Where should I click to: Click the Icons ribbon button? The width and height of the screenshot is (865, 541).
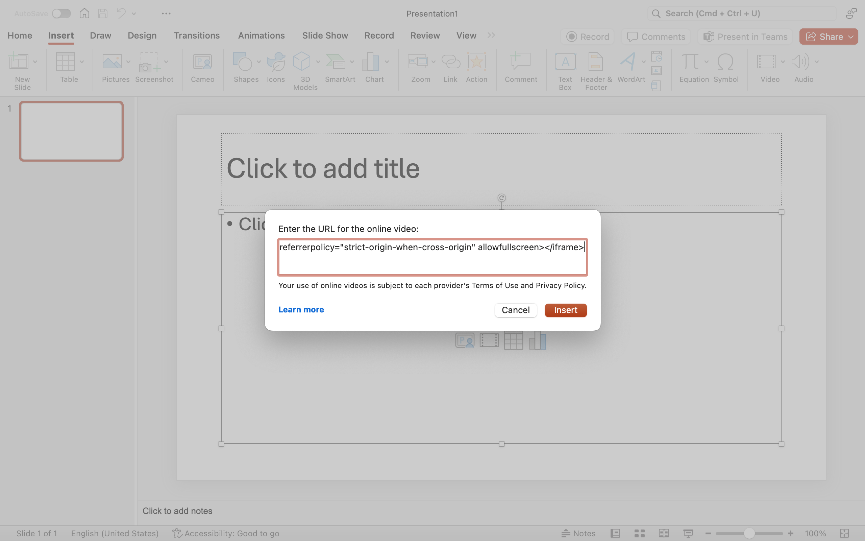pos(276,67)
